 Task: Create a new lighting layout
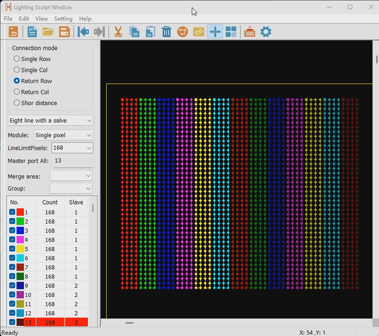(32, 32)
